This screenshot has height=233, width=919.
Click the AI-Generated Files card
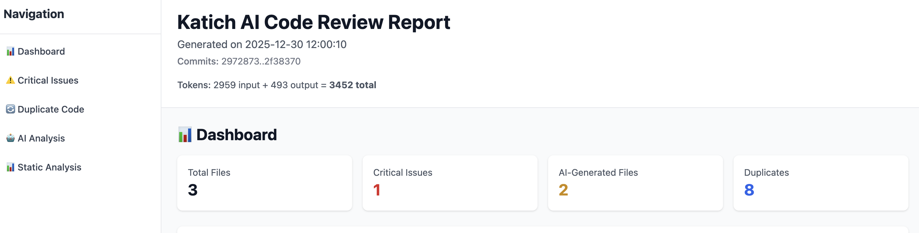pos(635,182)
